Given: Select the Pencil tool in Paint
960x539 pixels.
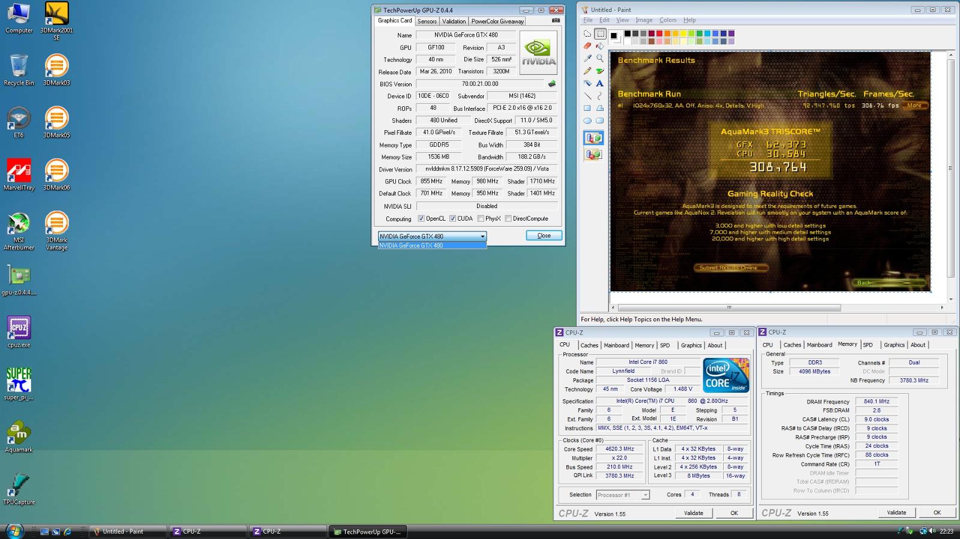Looking at the screenshot, I should [x=587, y=71].
